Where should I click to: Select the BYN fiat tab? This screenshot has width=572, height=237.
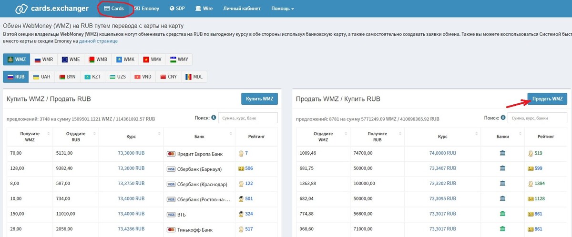tap(67, 77)
